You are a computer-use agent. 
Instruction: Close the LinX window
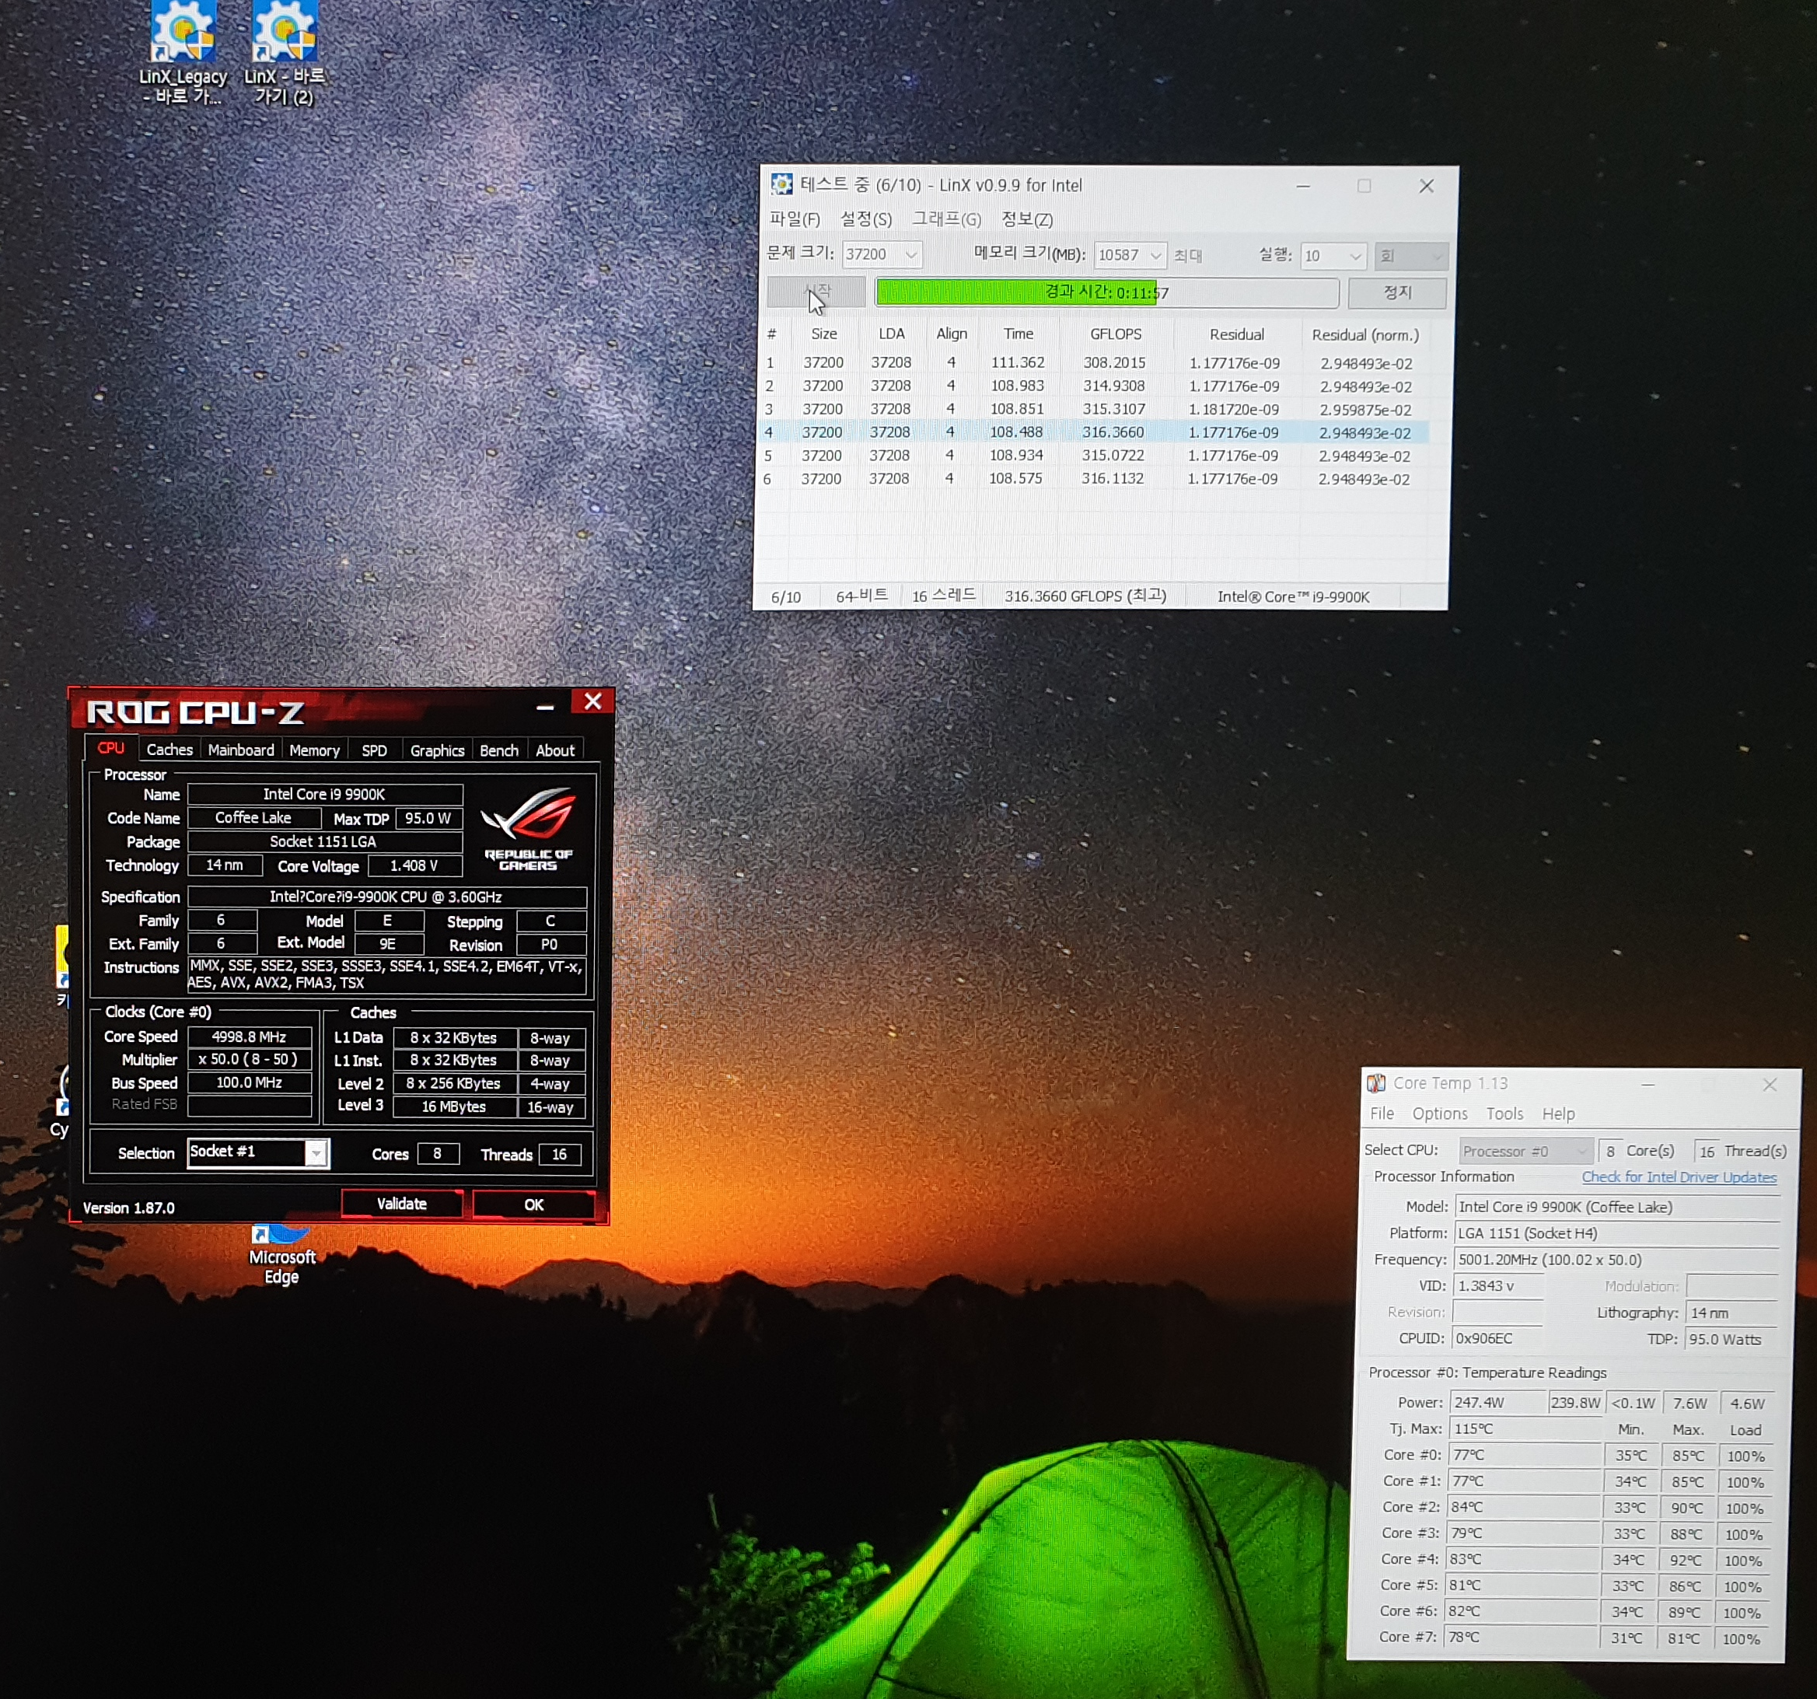[x=1426, y=186]
